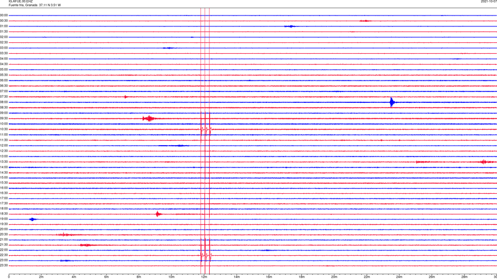Select the 23:00 trace time label
Viewport: 497px width, 279px height.
coord(4,260)
